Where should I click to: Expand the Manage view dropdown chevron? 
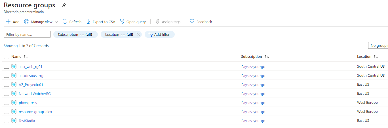(56, 22)
